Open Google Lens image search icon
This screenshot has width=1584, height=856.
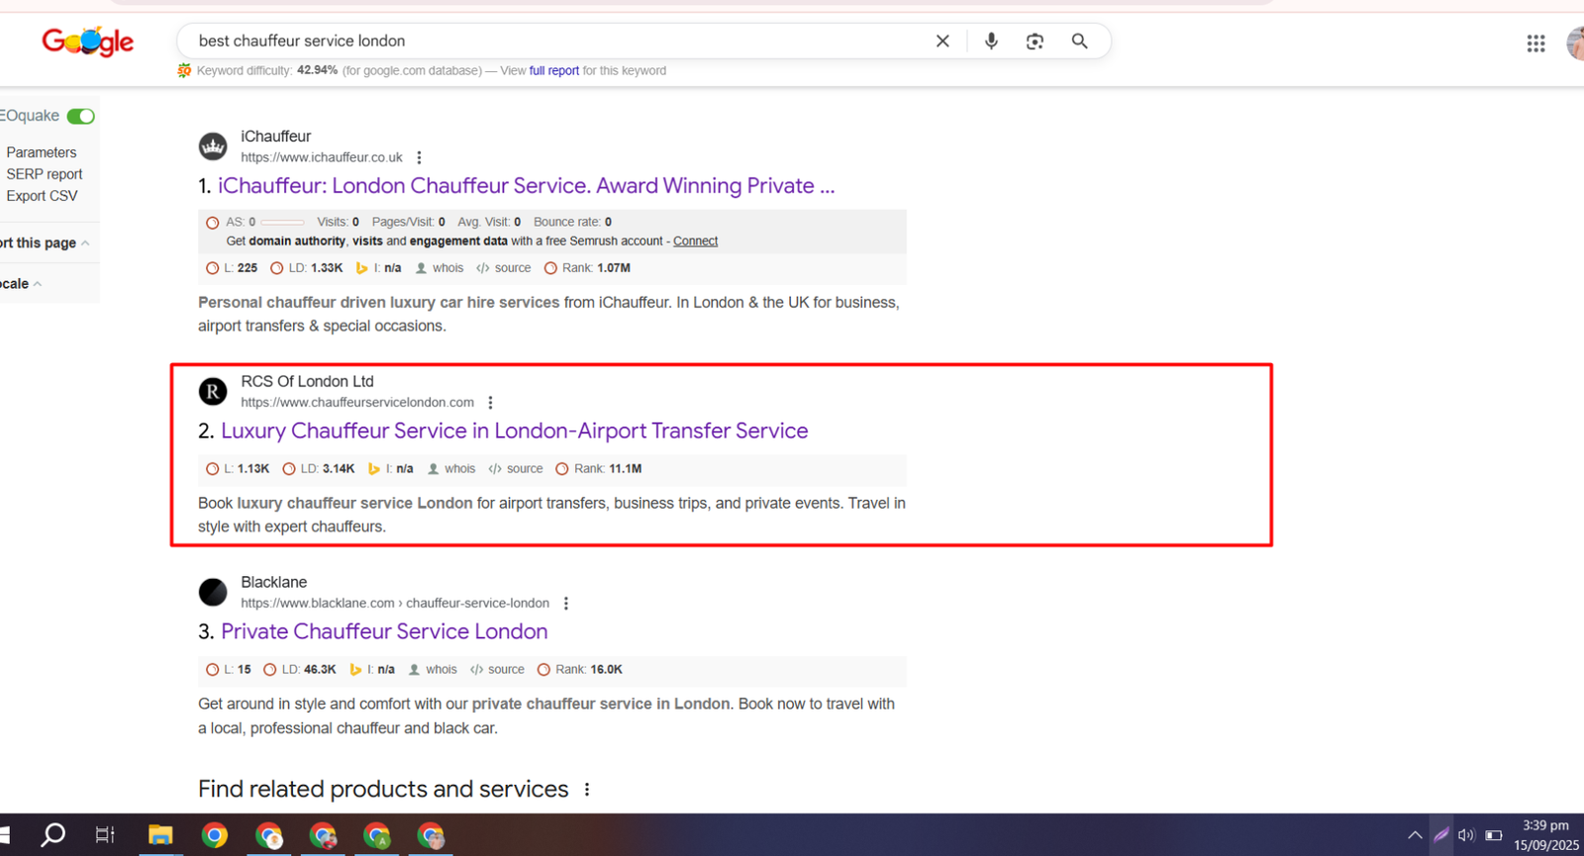pyautogui.click(x=1035, y=42)
